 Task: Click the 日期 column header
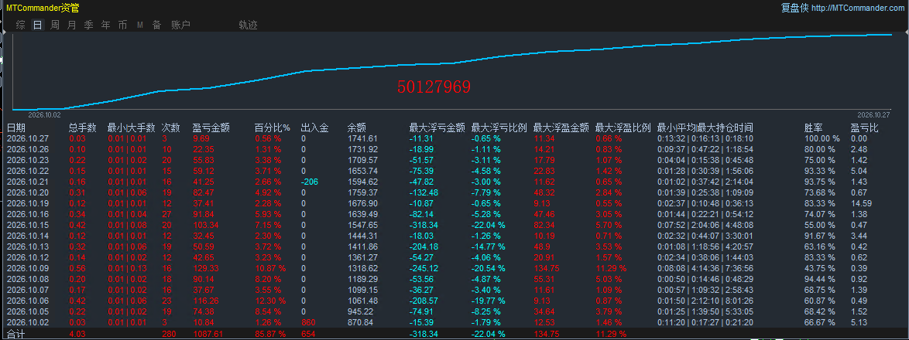15,127
